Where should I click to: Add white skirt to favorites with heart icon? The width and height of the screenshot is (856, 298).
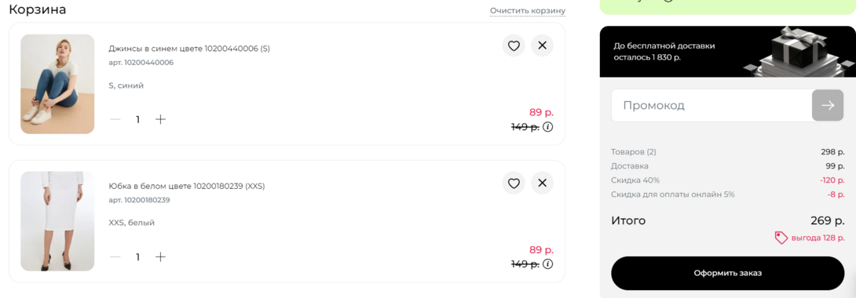tap(514, 183)
